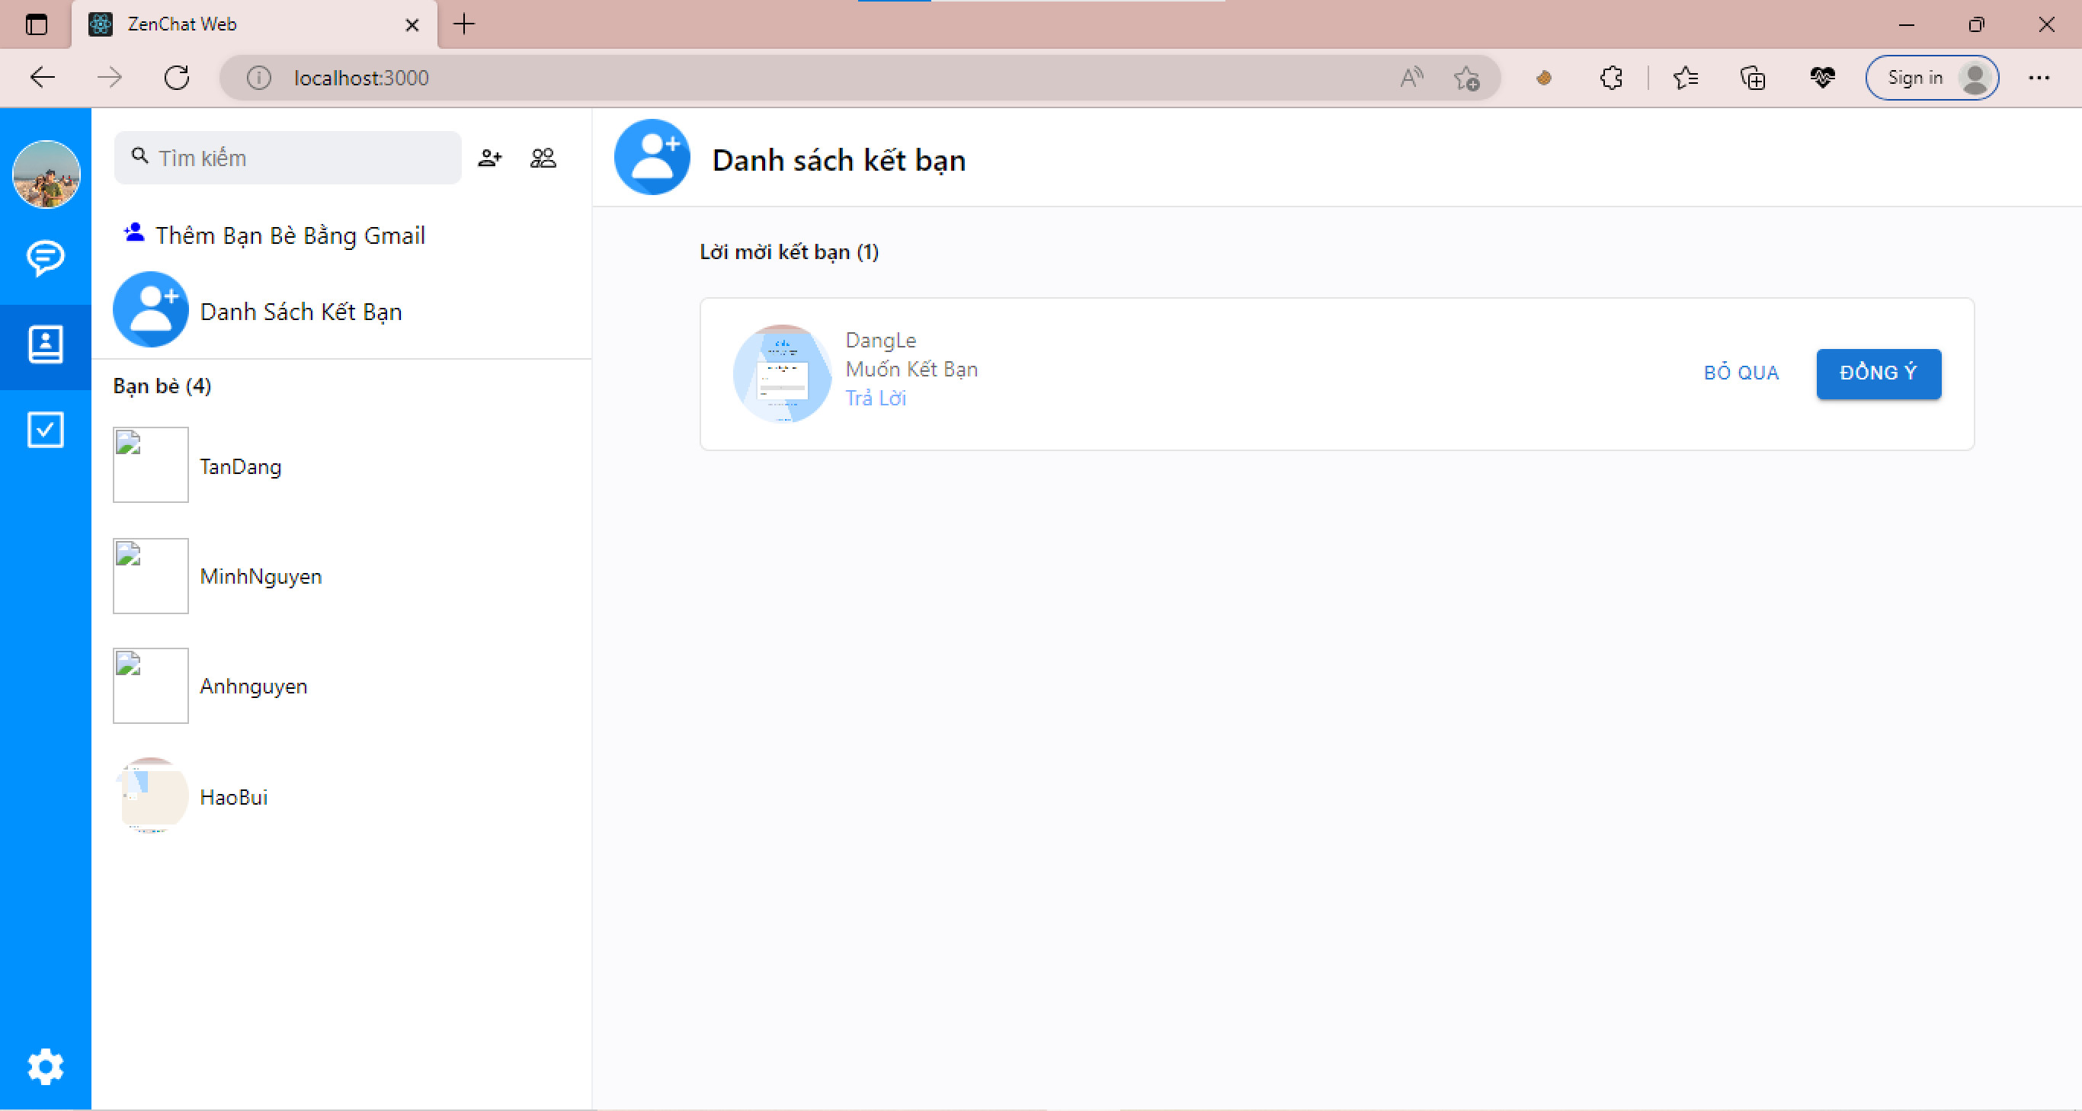Click the add friend icon near search
This screenshot has width=2082, height=1111.
coord(490,158)
